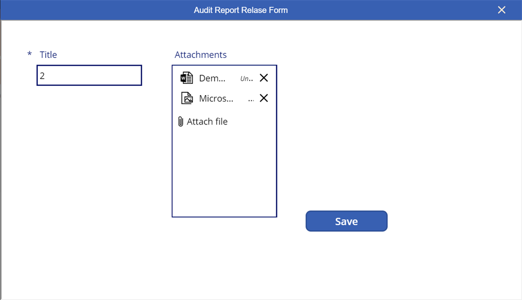Click the paperclip icon next to Attach file
The image size is (522, 300).
pyautogui.click(x=181, y=122)
